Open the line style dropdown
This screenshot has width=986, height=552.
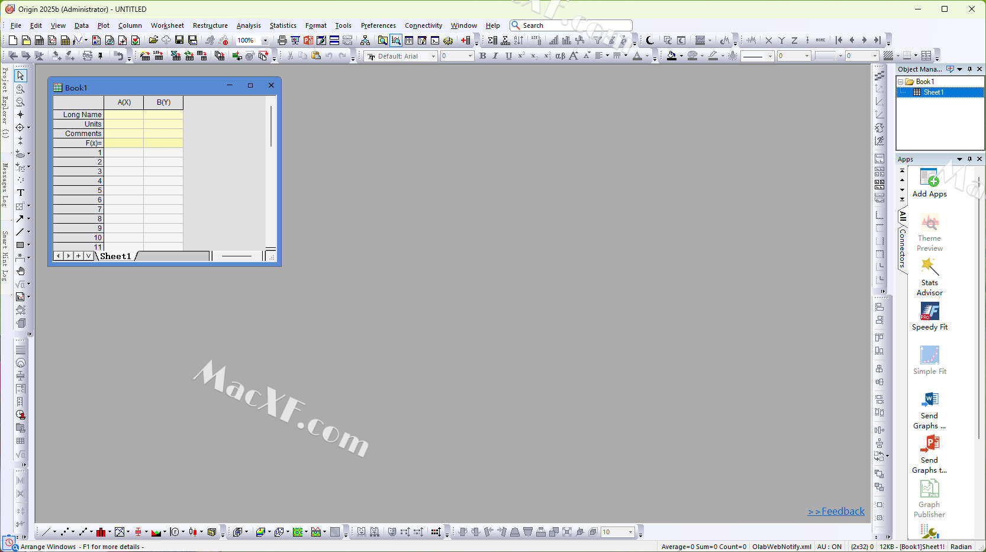point(770,56)
